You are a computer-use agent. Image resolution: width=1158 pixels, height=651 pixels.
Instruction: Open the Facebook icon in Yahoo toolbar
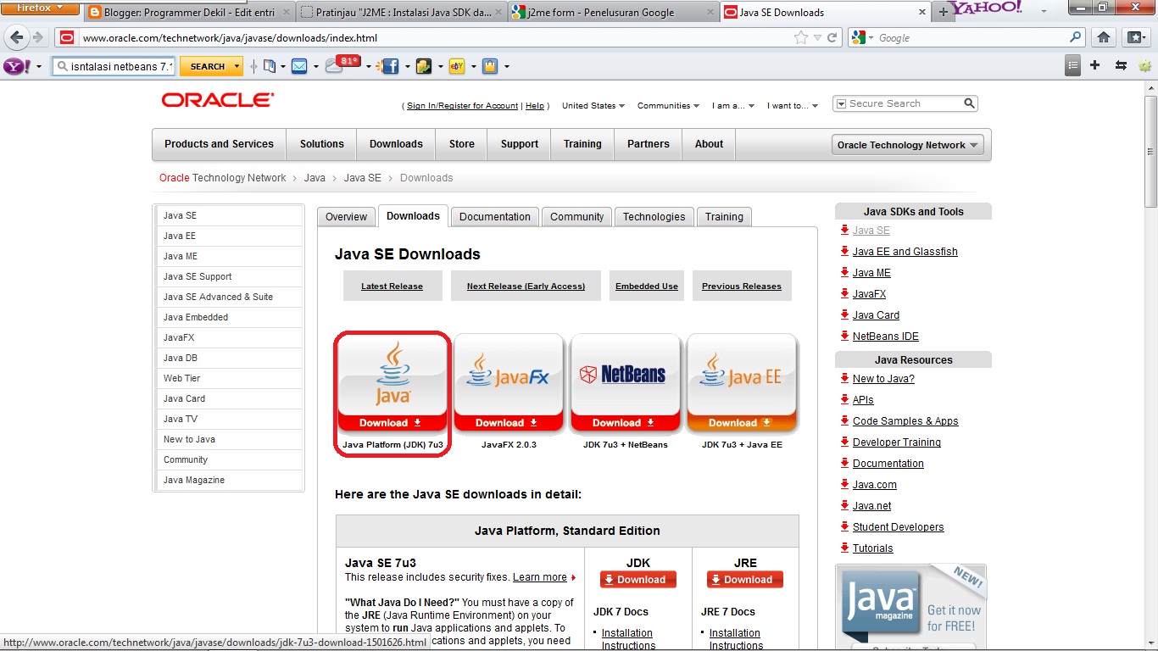[389, 66]
